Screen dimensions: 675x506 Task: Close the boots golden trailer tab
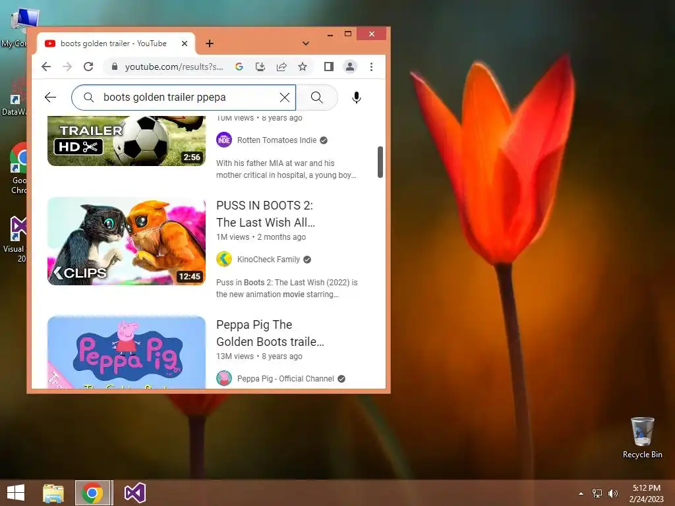click(185, 43)
